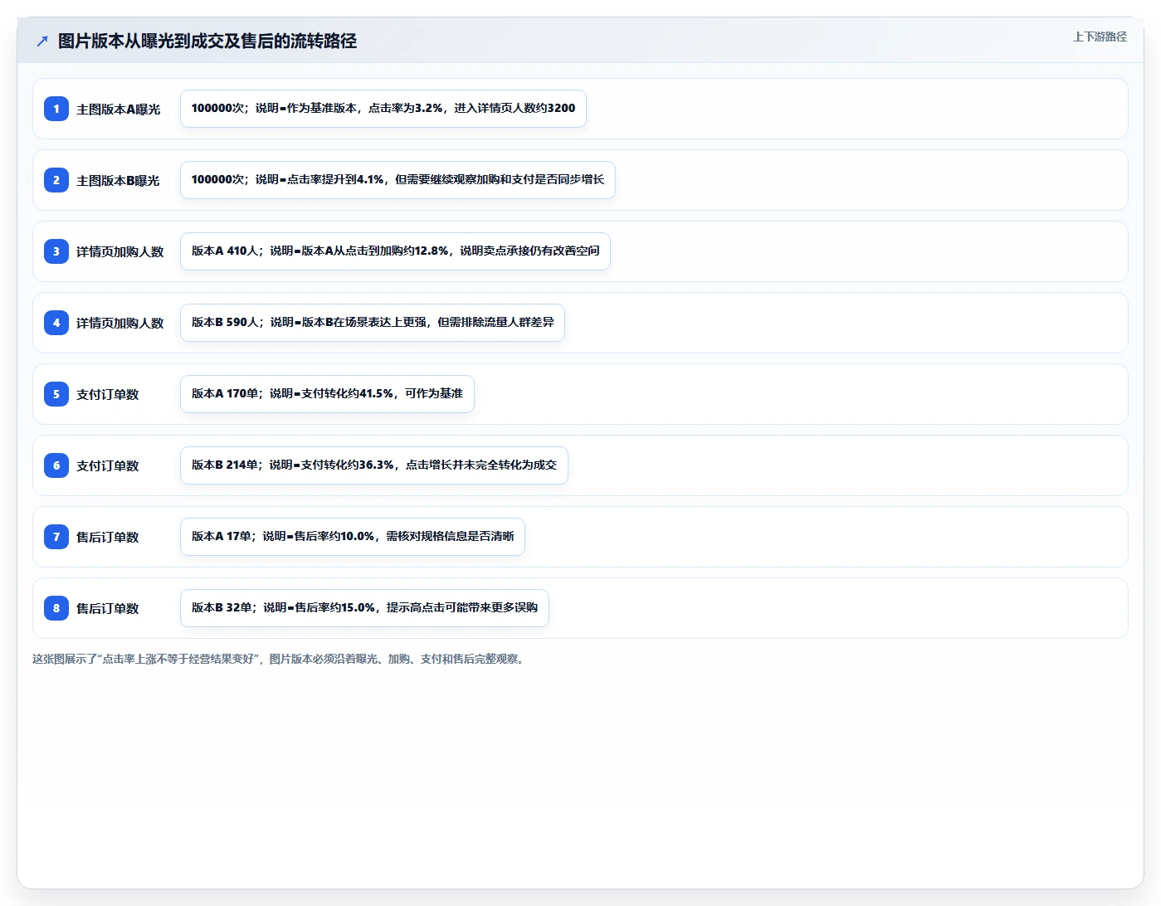Open the 版本A 17单 detail box
This screenshot has height=906, width=1161.
click(353, 537)
